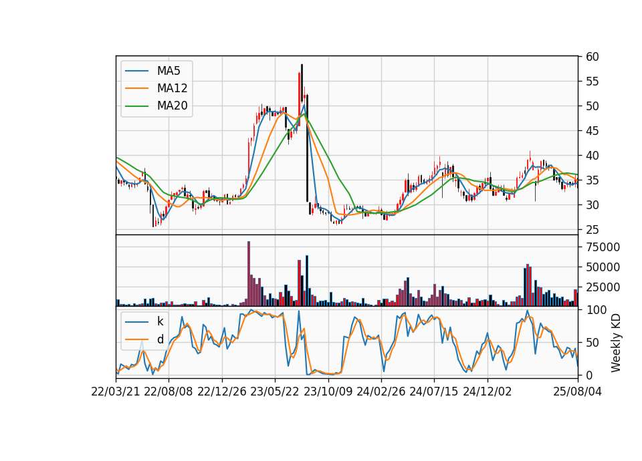Click the MA20 legend entry
642x461 pixels.
156,106
